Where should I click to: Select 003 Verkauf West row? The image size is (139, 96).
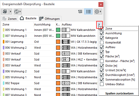50,65
